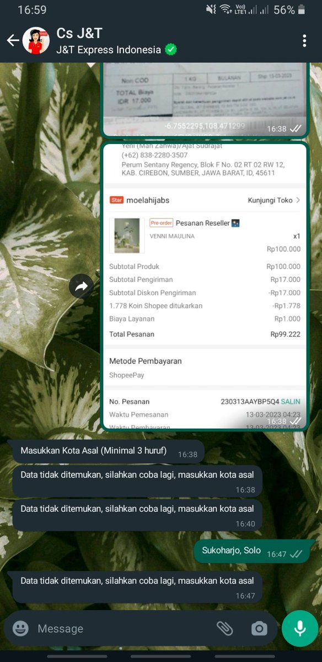Screen dimensions: 322x662
Task: Go back using the arrow icon
Action: pos(13,40)
